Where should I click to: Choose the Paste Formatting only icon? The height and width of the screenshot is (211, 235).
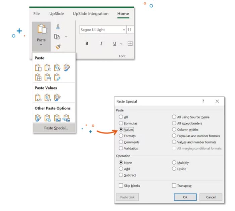tap(38, 118)
